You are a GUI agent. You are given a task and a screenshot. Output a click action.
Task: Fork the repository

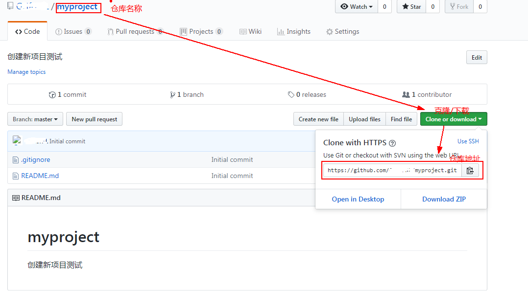459,7
